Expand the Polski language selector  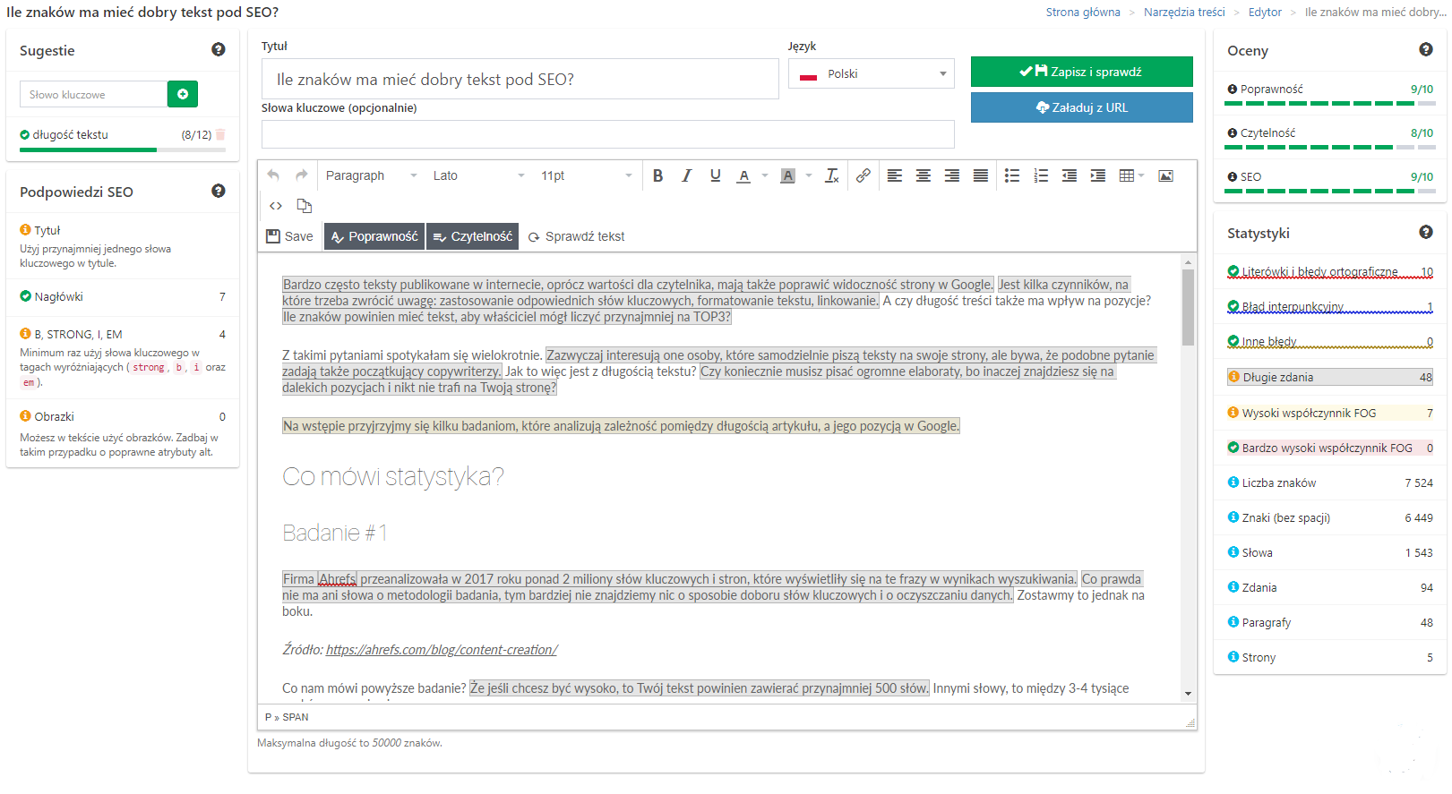click(x=871, y=73)
